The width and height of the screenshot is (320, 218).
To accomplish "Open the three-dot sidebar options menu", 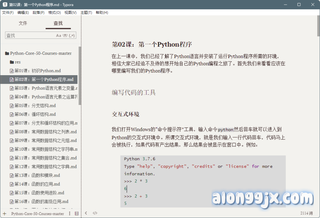I will coord(69,214).
